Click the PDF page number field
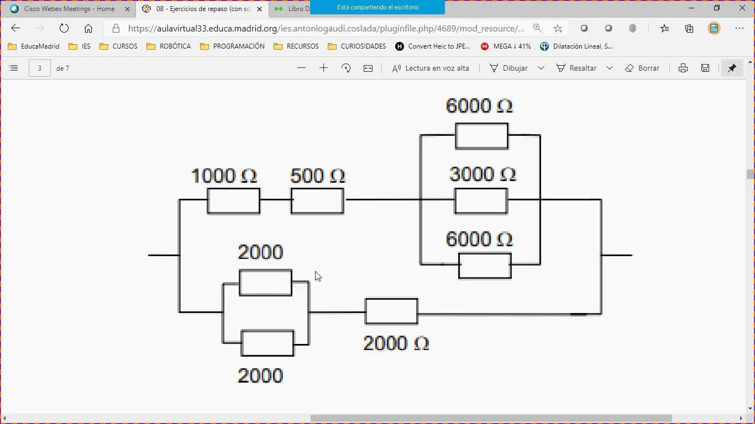This screenshot has width=755, height=424. click(40, 68)
